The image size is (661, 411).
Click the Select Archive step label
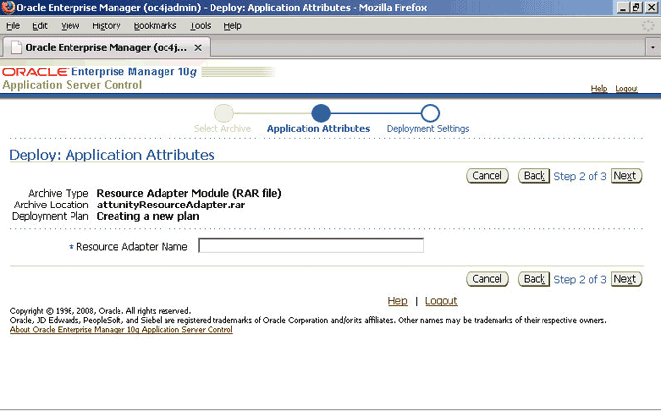pos(222,129)
